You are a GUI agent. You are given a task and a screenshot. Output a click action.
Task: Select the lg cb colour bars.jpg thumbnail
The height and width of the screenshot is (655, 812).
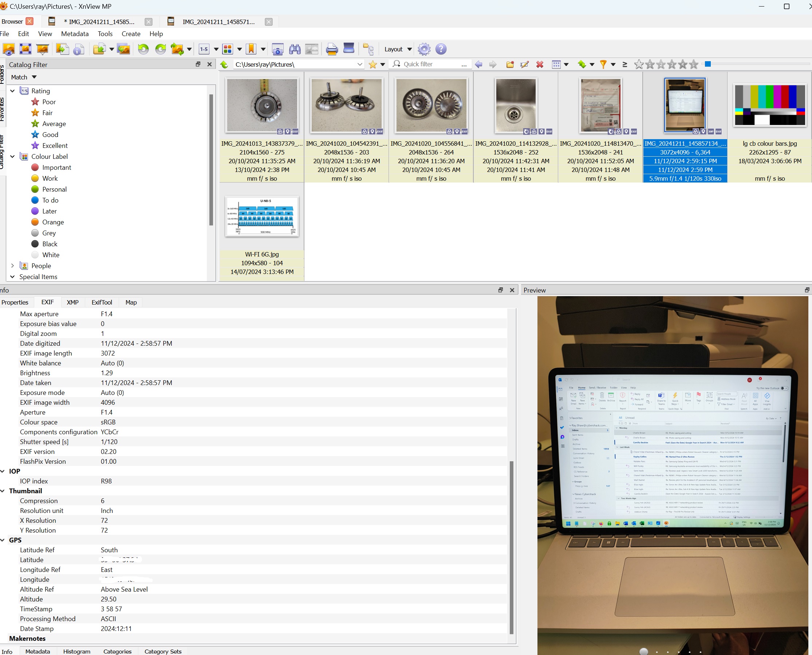pyautogui.click(x=769, y=106)
